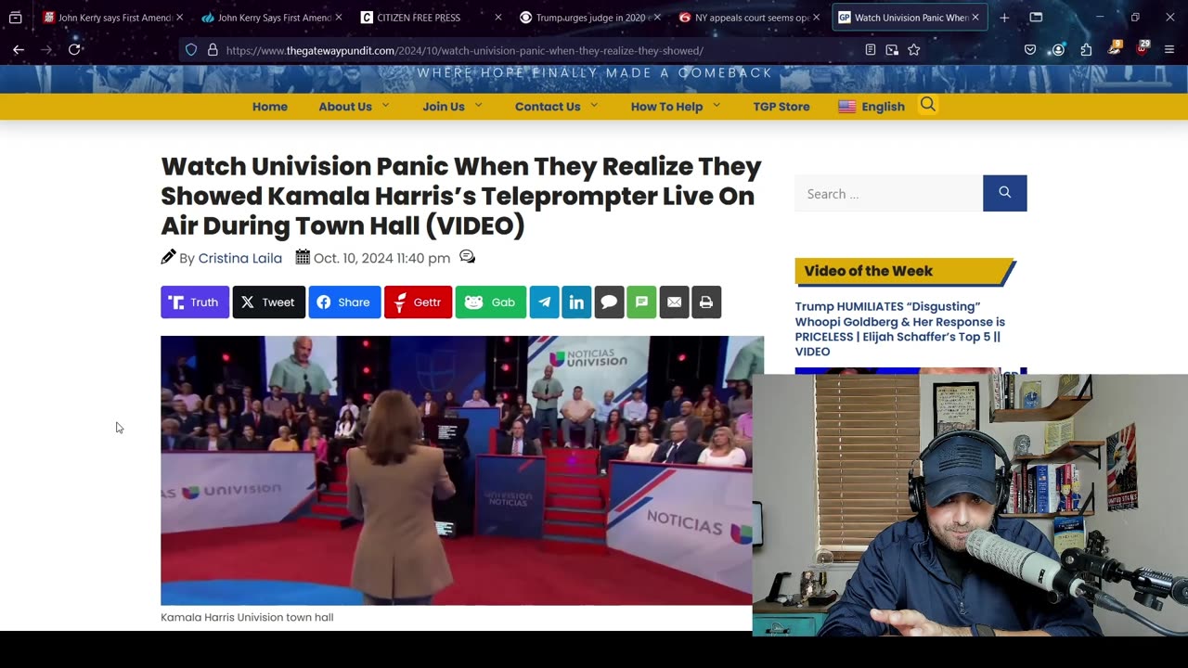Expand the About Us menu
This screenshot has width=1188, height=668.
pyautogui.click(x=354, y=107)
